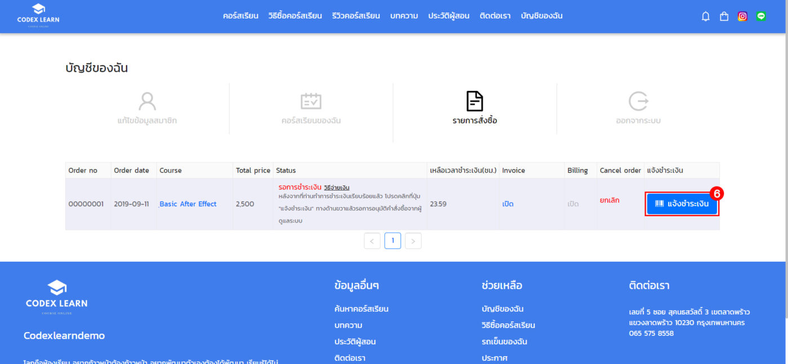788x364 pixels.
Task: Click the Codex Learn logo in header
Action: pos(38,16)
